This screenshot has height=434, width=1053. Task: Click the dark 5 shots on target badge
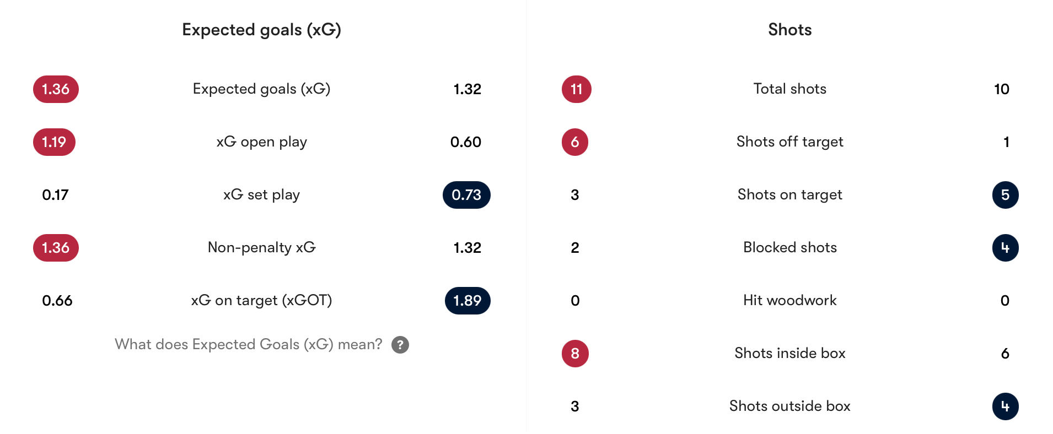click(1005, 195)
